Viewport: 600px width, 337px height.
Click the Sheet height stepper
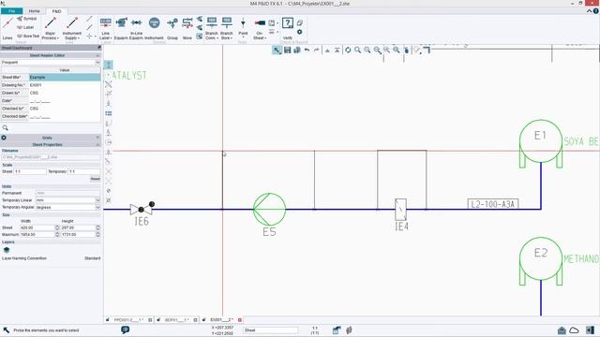[x=97, y=227]
